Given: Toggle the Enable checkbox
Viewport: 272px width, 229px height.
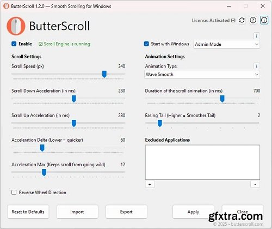Looking at the screenshot, I should point(14,44).
